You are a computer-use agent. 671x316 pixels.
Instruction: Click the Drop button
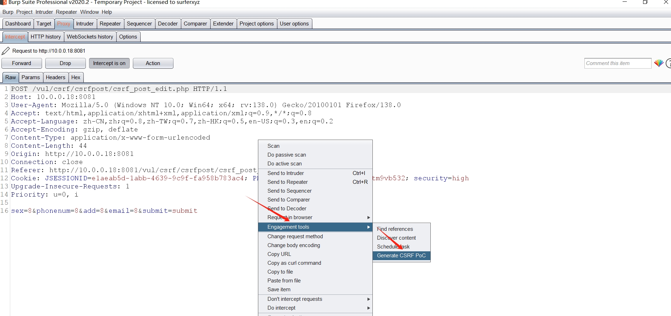[x=65, y=63]
